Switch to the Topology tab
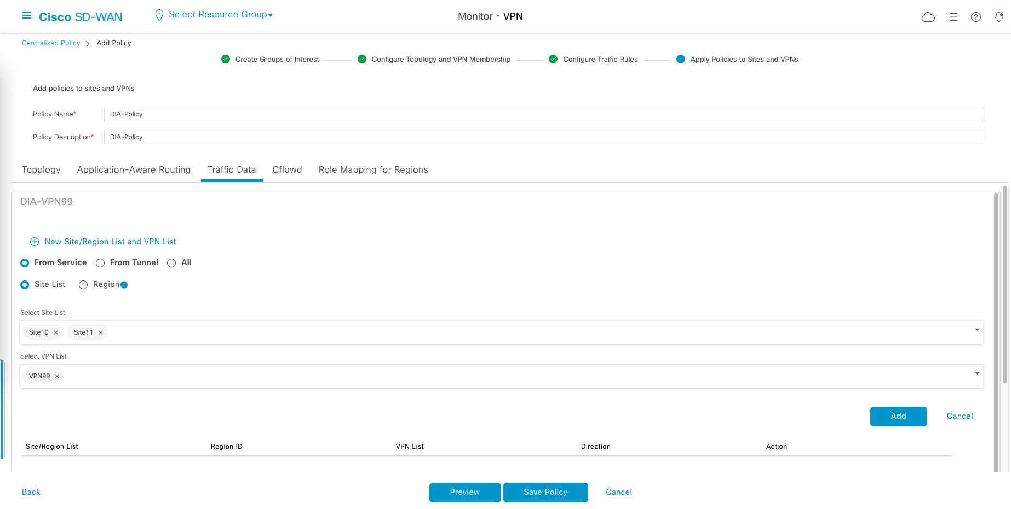This screenshot has height=509, width=1011. [x=41, y=170]
